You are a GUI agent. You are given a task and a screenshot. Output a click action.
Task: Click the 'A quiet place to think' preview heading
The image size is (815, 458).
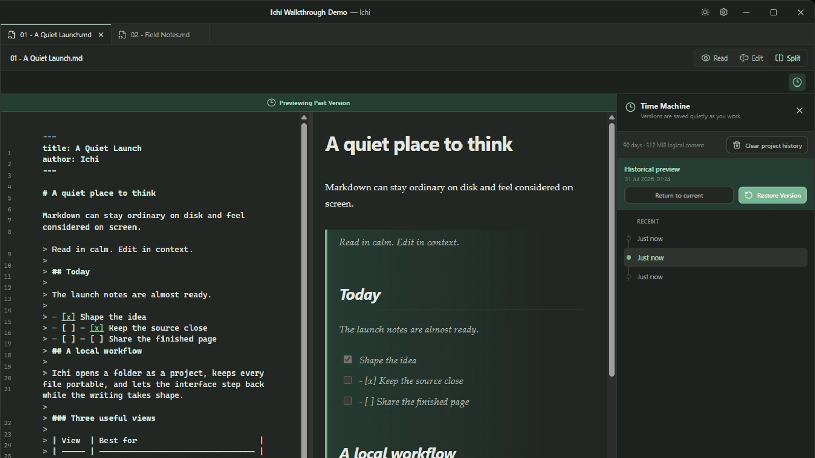tap(419, 145)
